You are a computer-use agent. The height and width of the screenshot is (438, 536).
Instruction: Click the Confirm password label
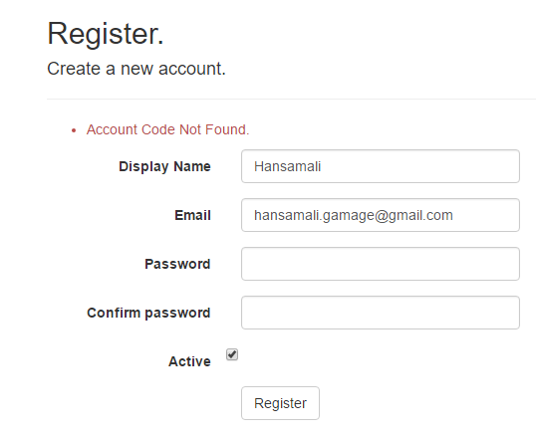(x=148, y=313)
